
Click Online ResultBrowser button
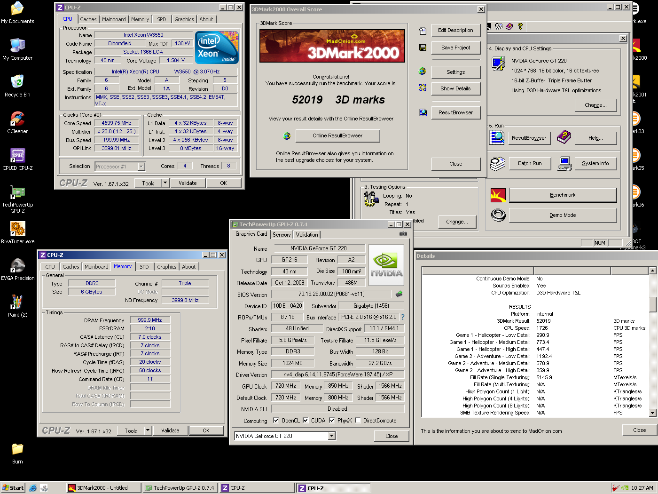(337, 135)
